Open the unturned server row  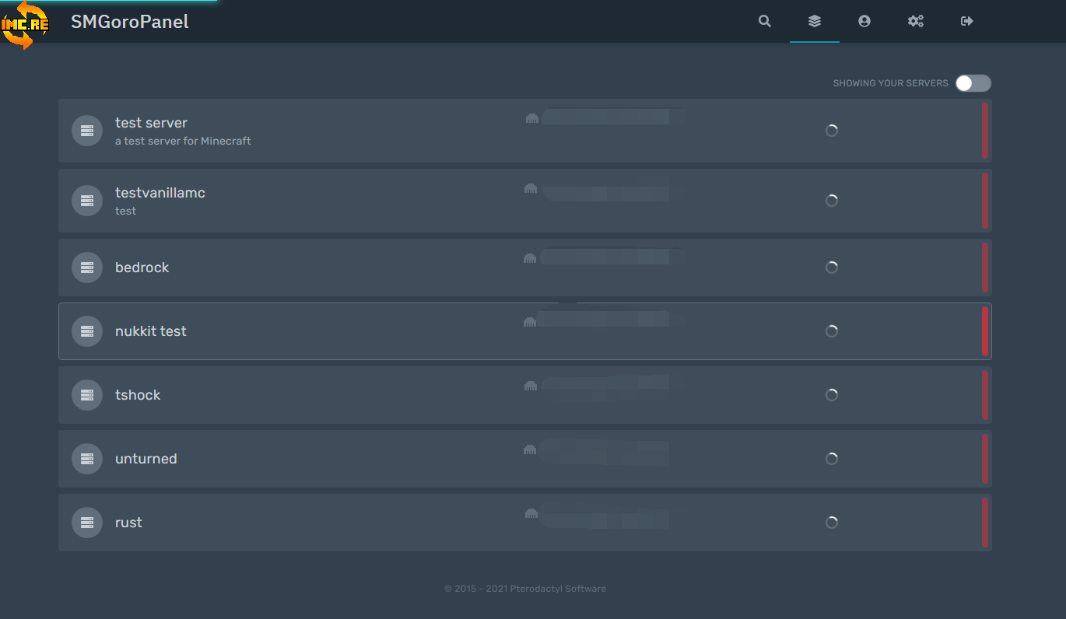tap(146, 459)
